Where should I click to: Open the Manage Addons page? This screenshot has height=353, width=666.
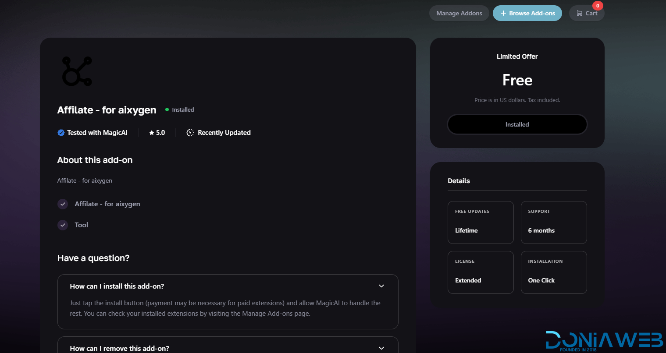(x=459, y=13)
